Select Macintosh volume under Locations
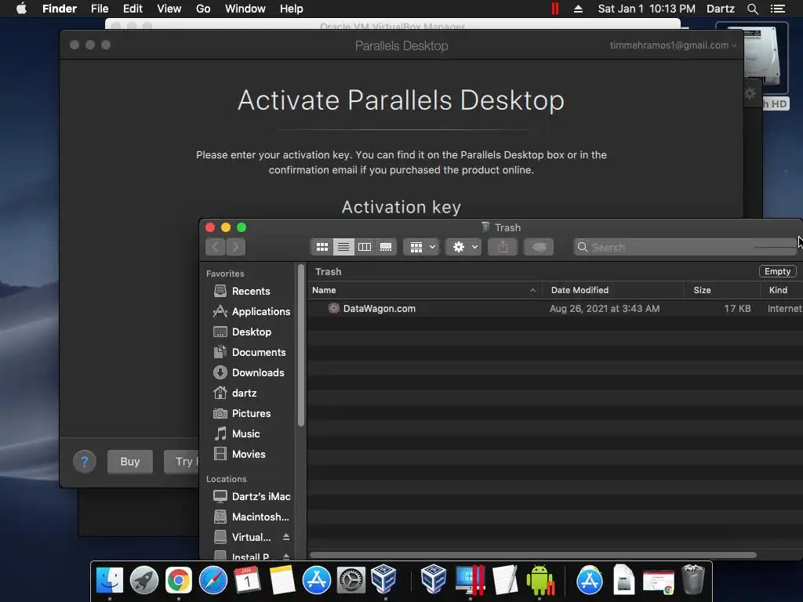 [x=251, y=517]
